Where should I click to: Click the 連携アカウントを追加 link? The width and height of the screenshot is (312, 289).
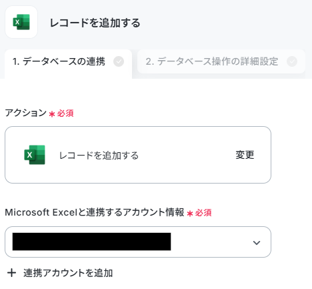coord(68,273)
